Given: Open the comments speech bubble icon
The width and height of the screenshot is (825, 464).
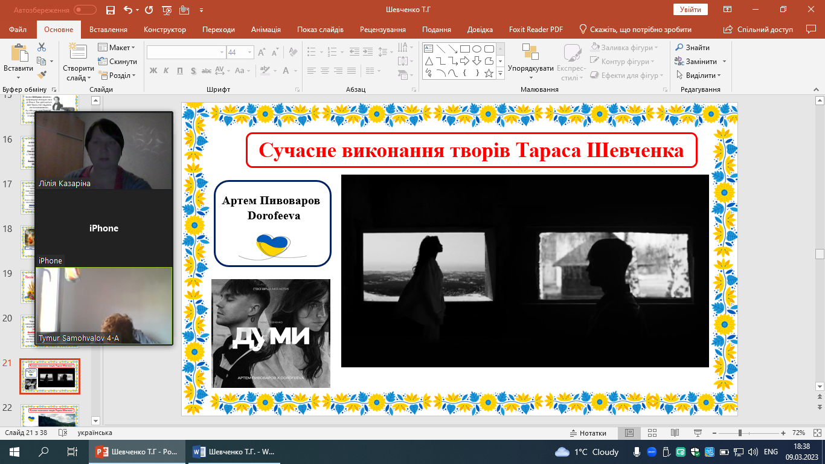Looking at the screenshot, I should [811, 29].
